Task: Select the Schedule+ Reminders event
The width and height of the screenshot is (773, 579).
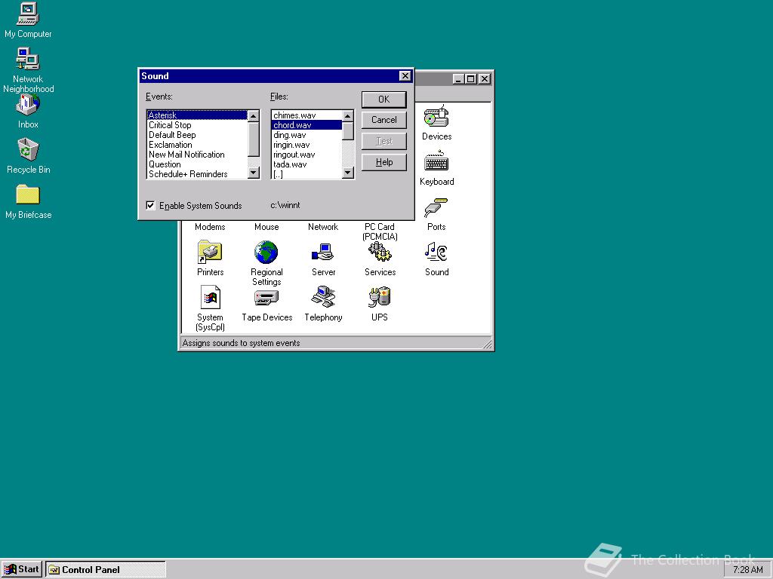Action: click(x=197, y=174)
